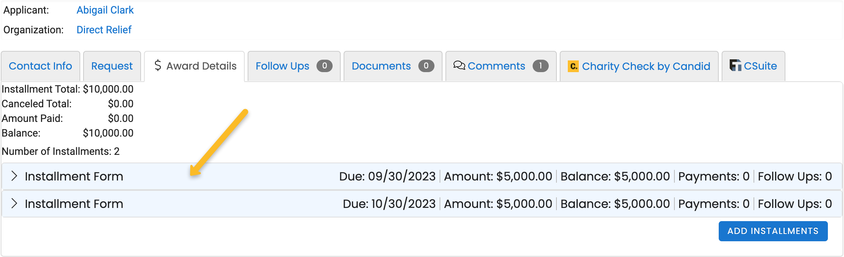Switch to the Request tab
This screenshot has width=844, height=257.
point(112,66)
